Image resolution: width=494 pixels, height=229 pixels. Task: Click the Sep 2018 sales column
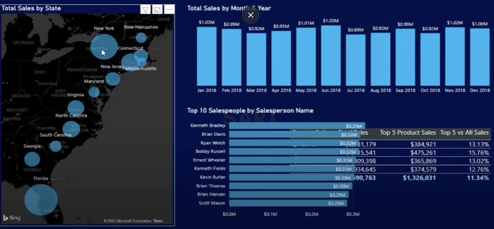coord(406,57)
